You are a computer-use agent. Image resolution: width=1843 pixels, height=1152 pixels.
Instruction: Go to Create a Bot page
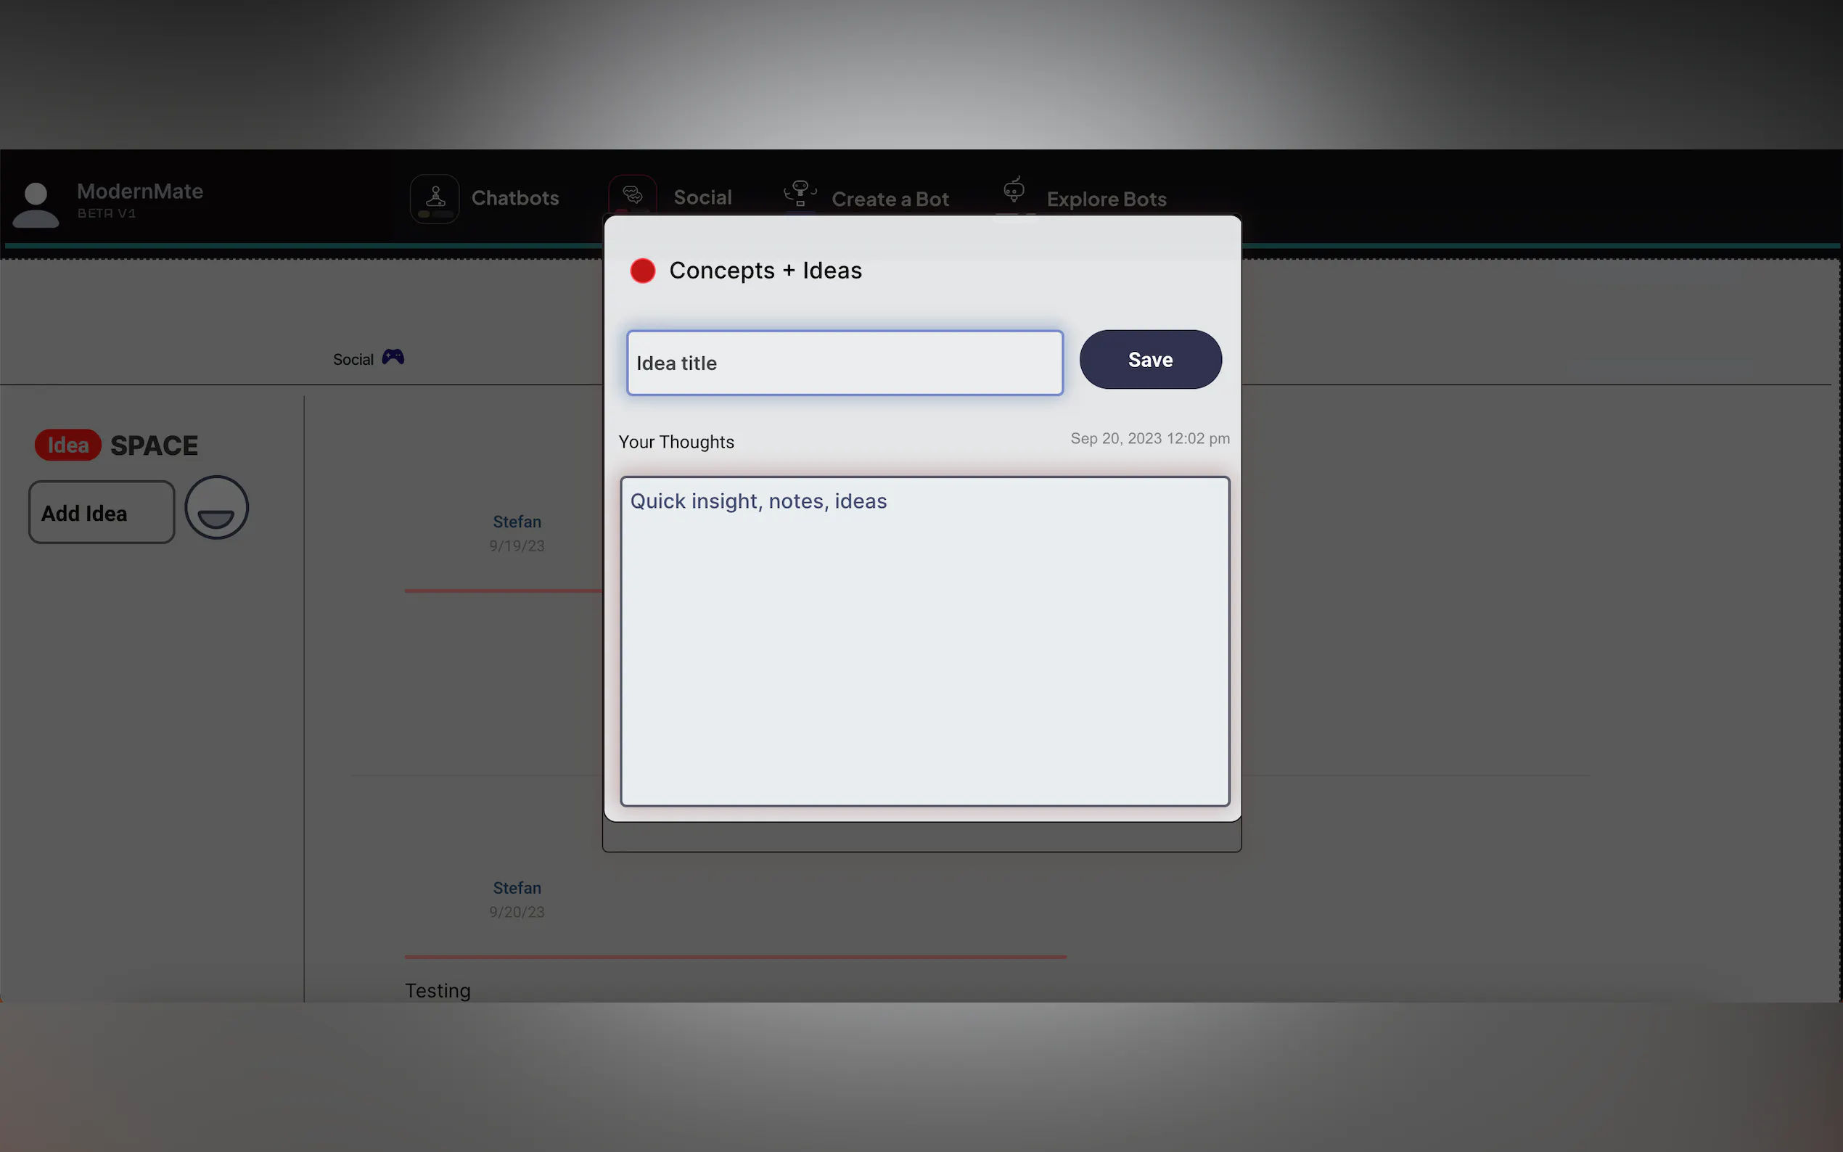(889, 199)
